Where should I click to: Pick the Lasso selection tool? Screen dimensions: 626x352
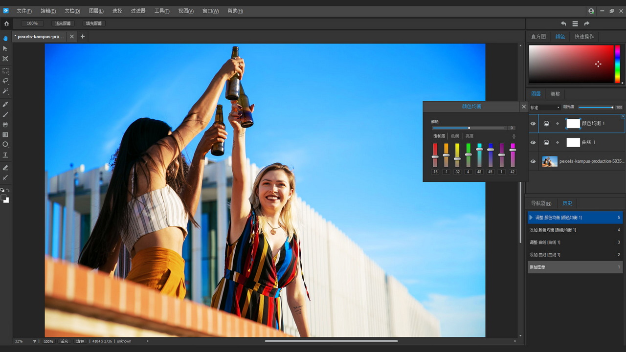[5, 81]
